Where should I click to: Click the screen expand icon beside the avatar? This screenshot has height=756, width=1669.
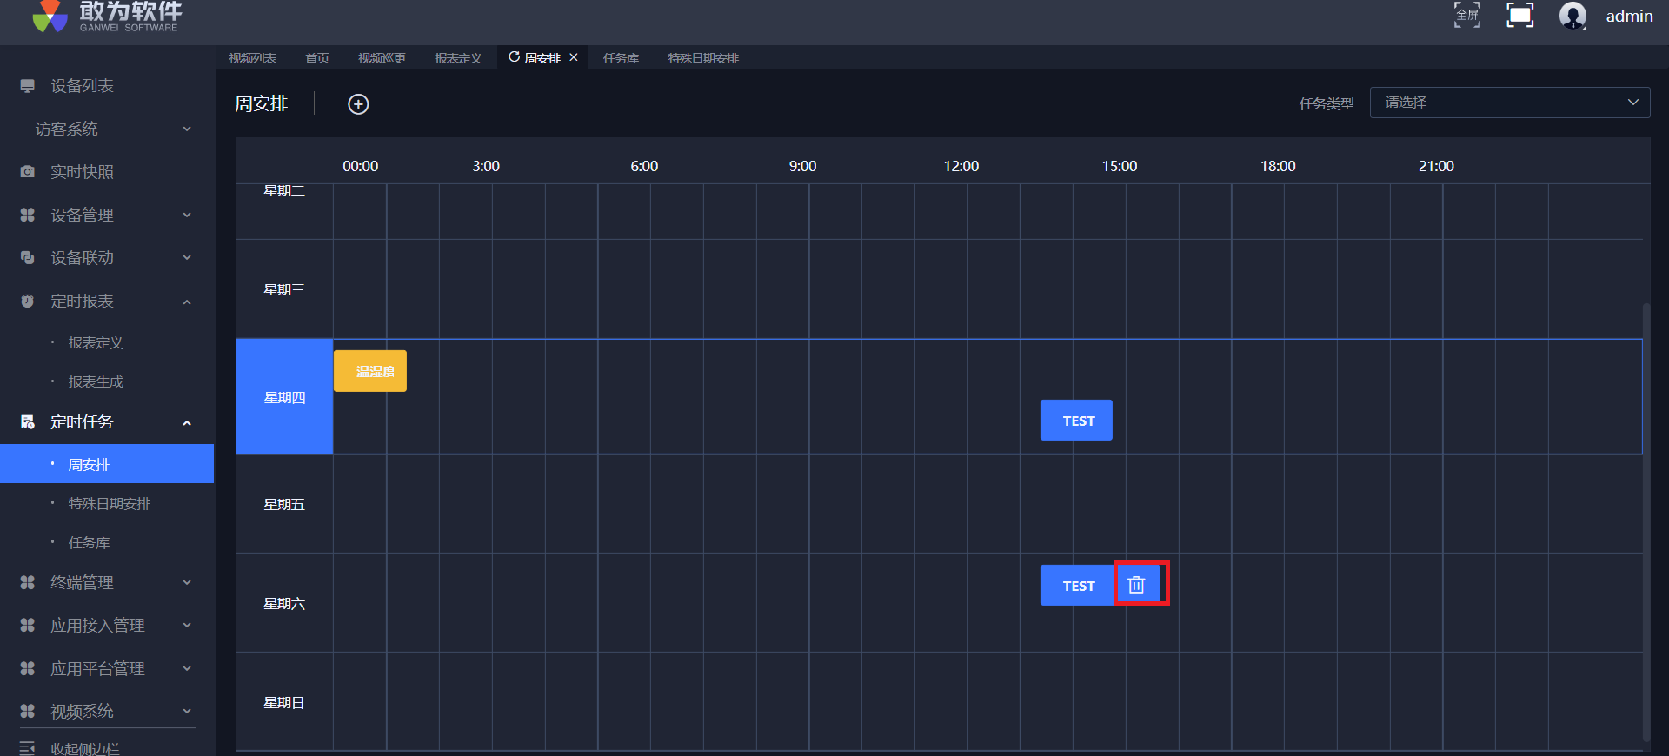[x=1519, y=15]
